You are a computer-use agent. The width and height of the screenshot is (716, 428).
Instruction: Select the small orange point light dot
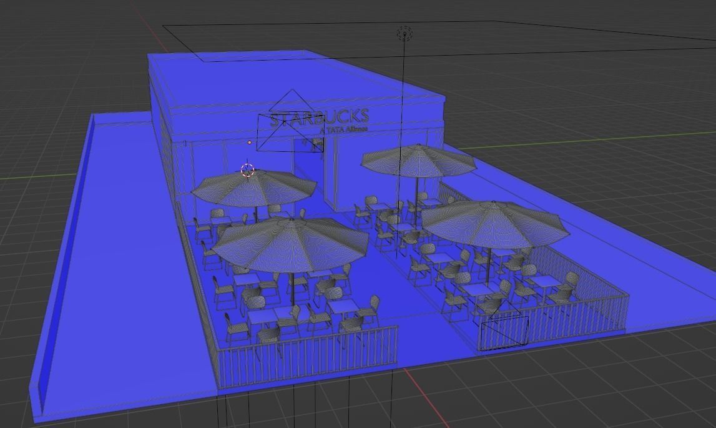(x=249, y=142)
